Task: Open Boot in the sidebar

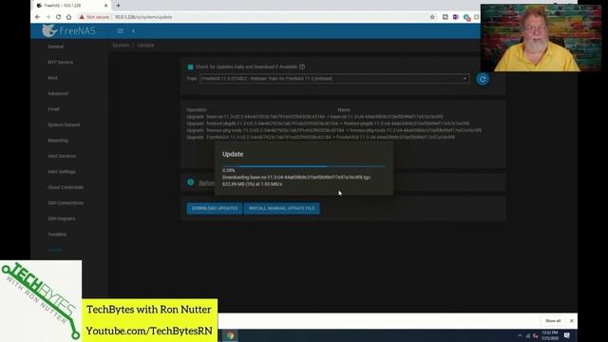Action: (x=53, y=78)
